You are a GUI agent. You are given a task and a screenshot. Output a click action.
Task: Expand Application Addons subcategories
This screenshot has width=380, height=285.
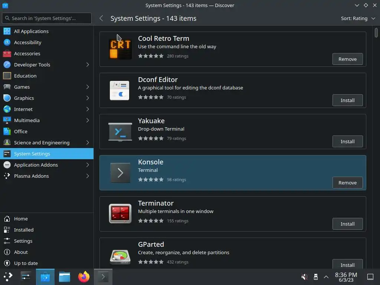click(88, 165)
